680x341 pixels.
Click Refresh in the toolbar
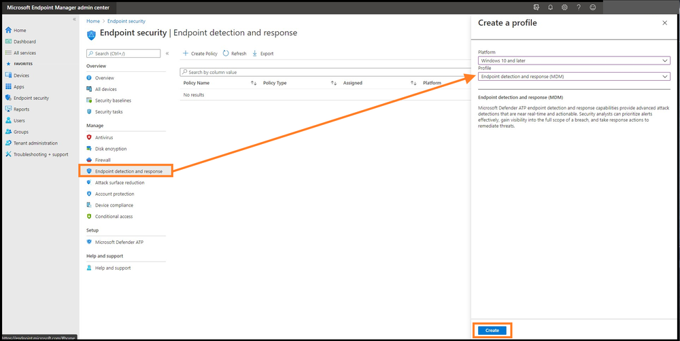[x=235, y=54]
